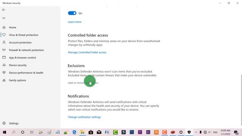Open App & browser control page

pos(22,57)
